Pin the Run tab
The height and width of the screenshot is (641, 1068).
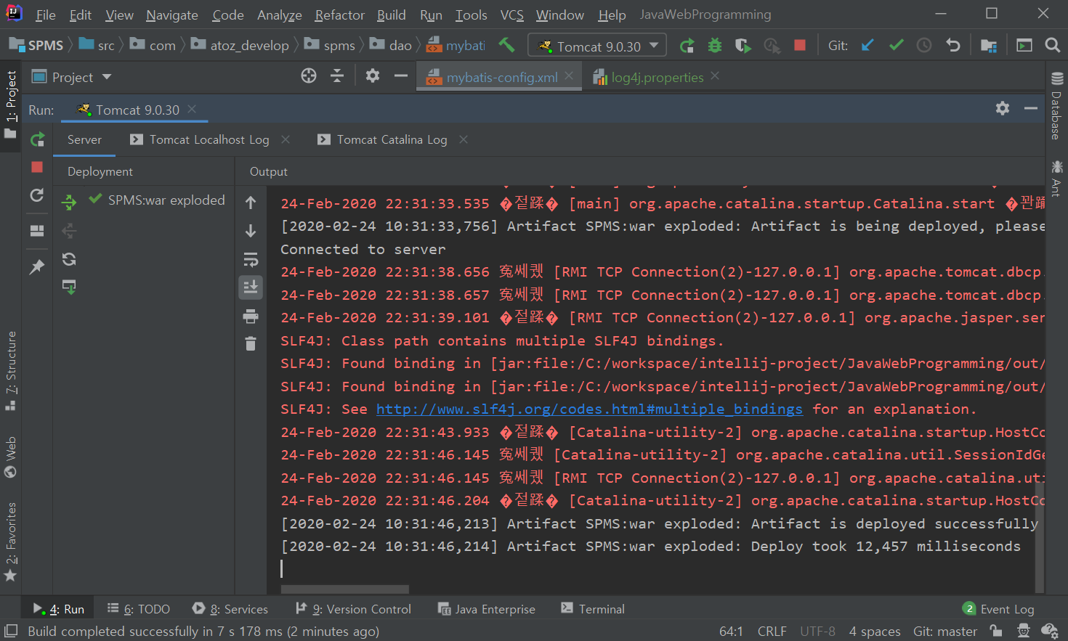36,266
